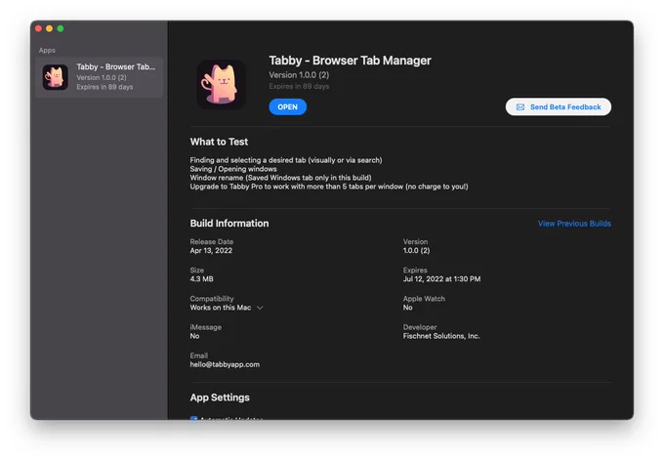The height and width of the screenshot is (460, 664).
Task: Click build Version value 1.0.0 (2)
Action: pyautogui.click(x=416, y=250)
